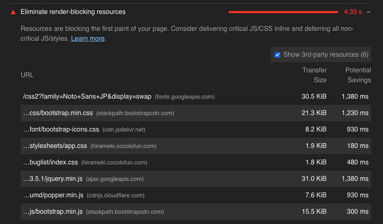Click the URL column header

[x=27, y=75]
